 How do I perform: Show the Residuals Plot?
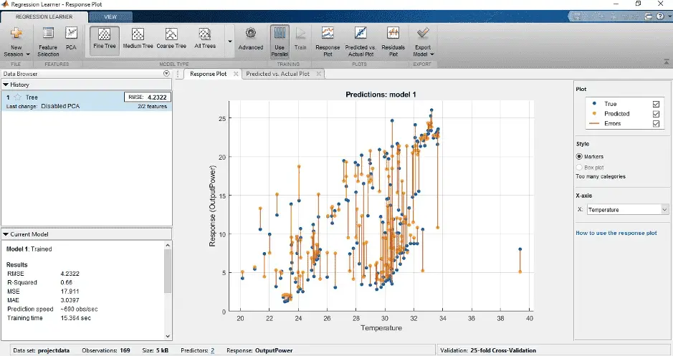pos(393,42)
